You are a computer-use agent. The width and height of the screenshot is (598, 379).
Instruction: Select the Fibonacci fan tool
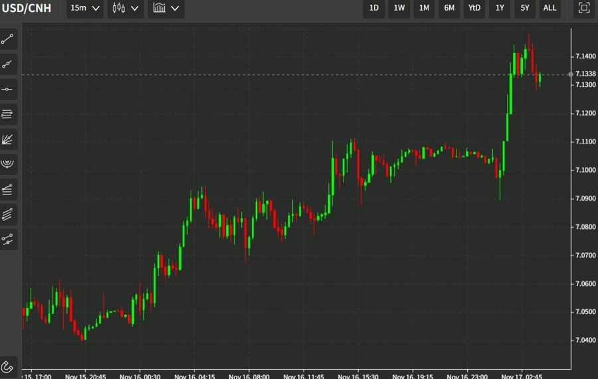7,139
